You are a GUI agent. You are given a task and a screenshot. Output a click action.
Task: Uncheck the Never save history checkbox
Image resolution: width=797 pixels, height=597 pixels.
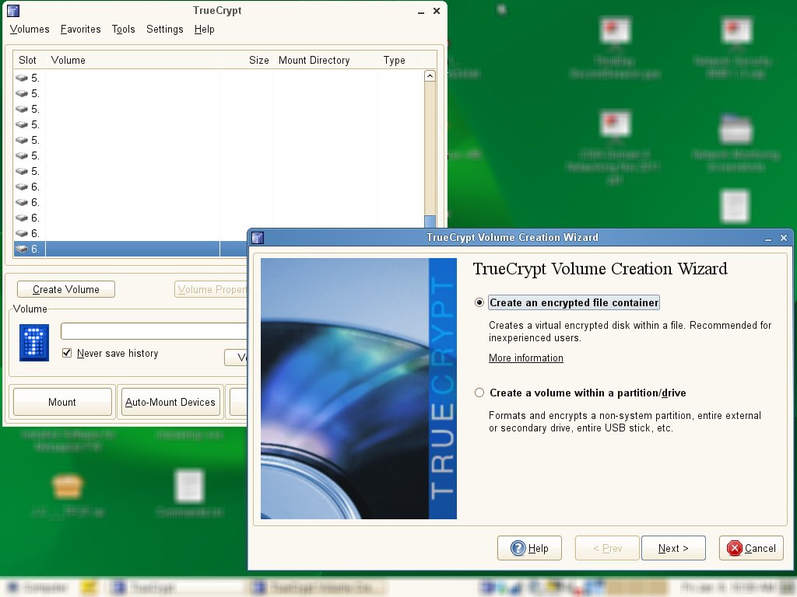click(x=67, y=354)
